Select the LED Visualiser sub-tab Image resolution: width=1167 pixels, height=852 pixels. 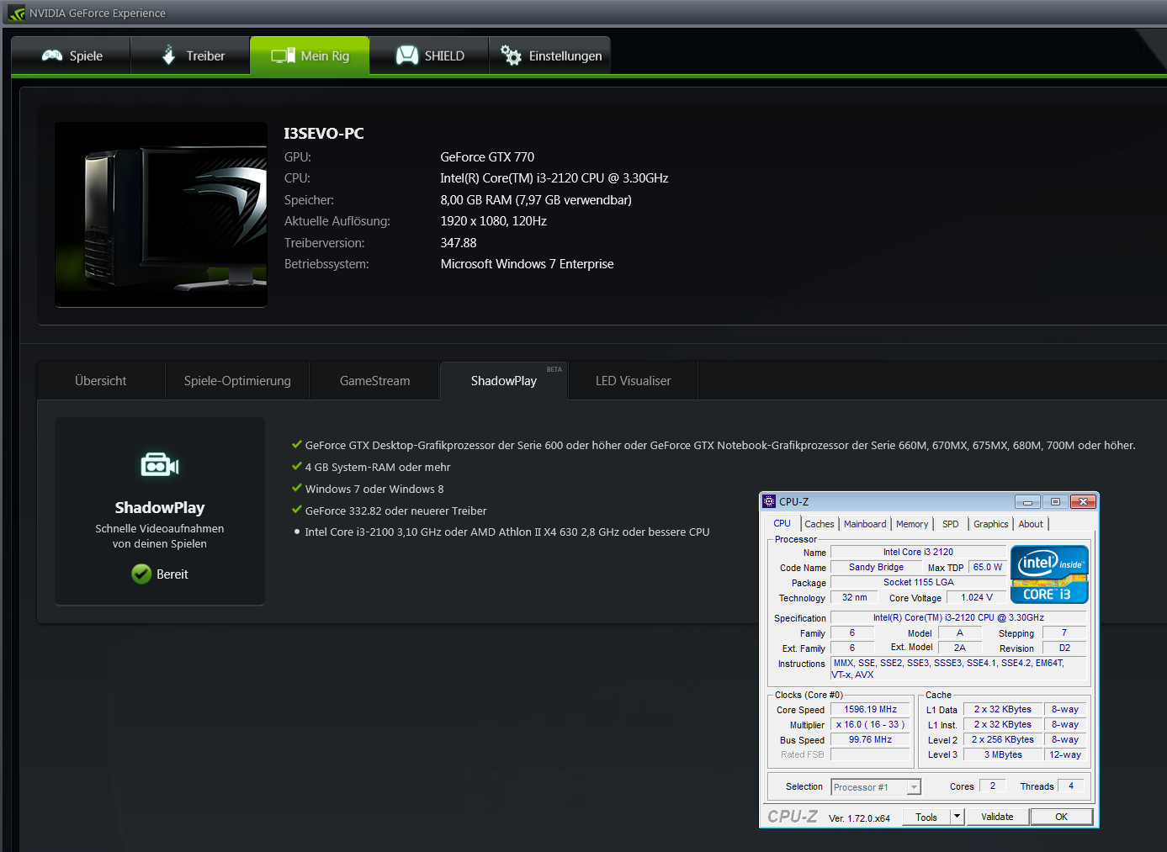pos(633,381)
